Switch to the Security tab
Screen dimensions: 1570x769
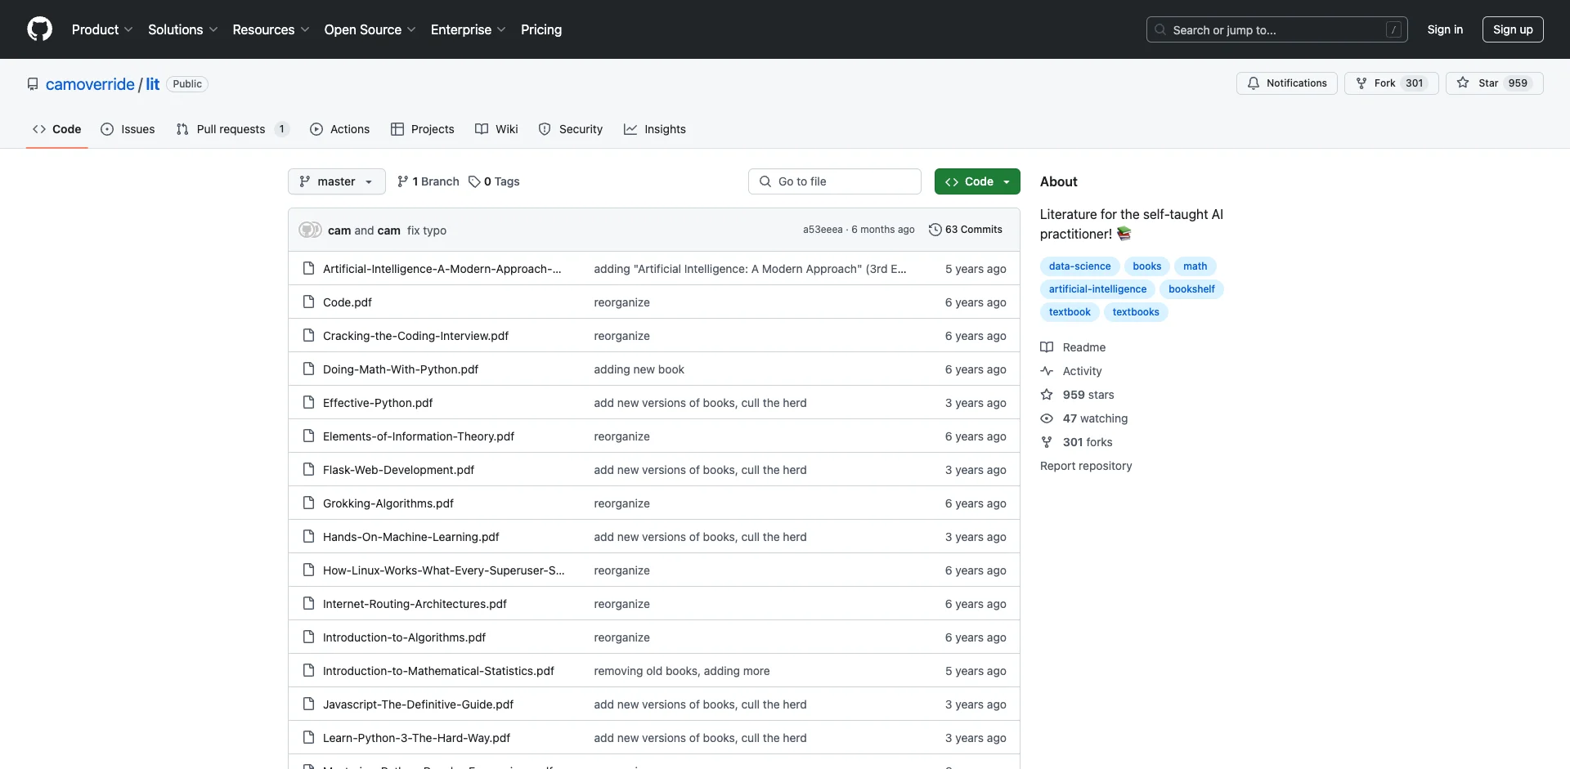(571, 129)
